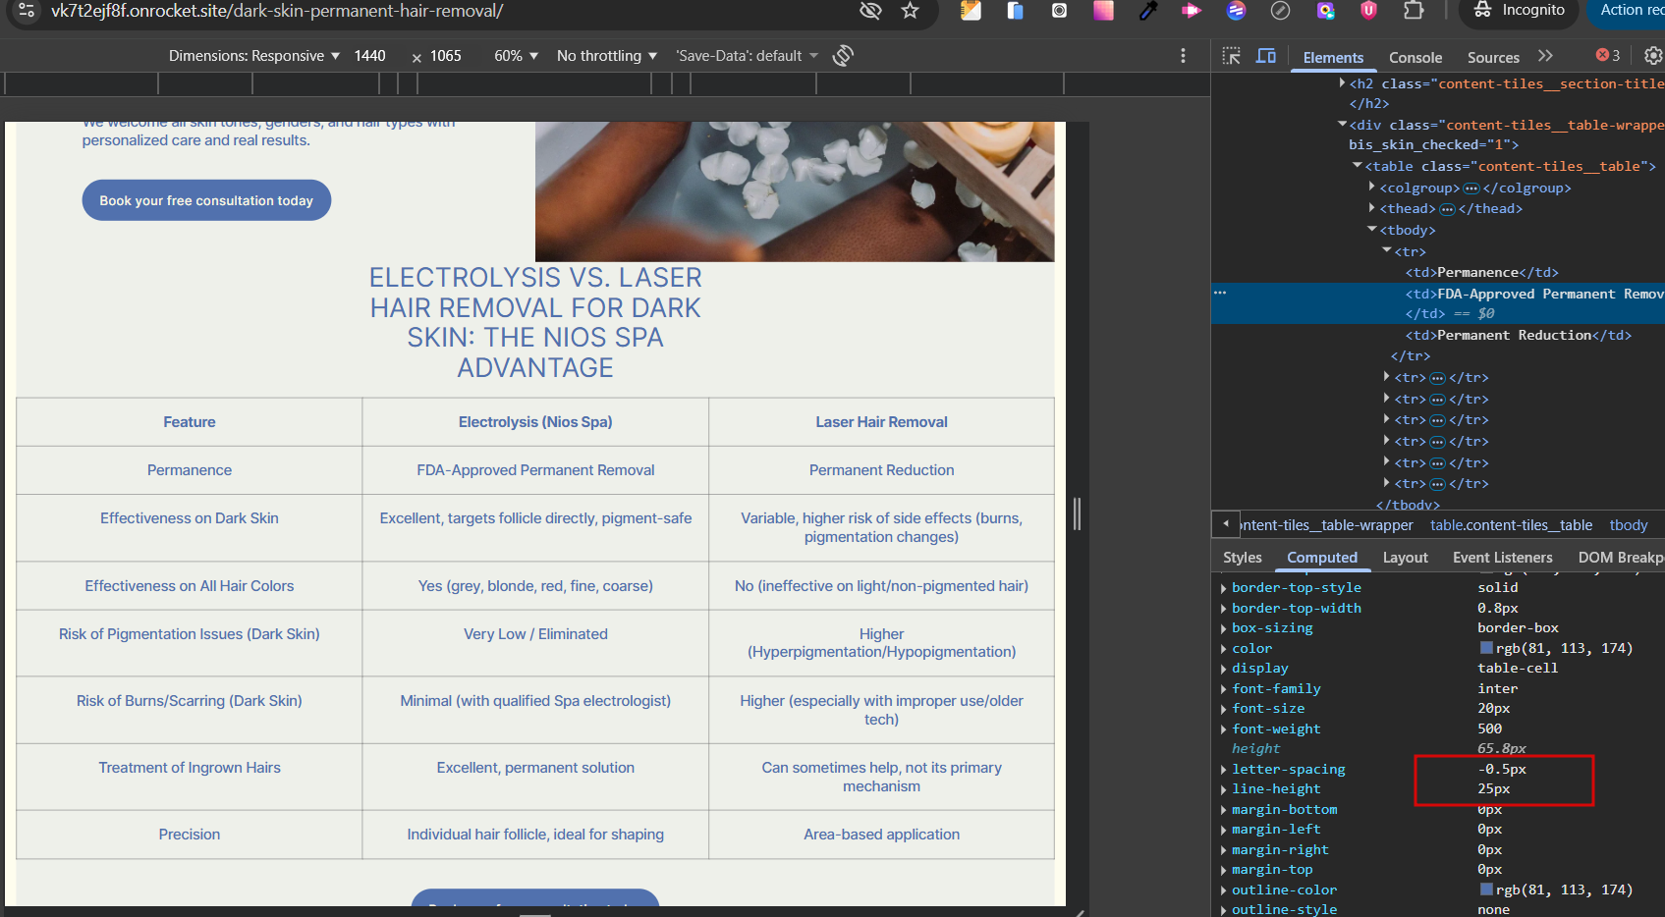Expand the thead node in the DOM tree
Viewport: 1665px width, 917px height.
point(1372,208)
